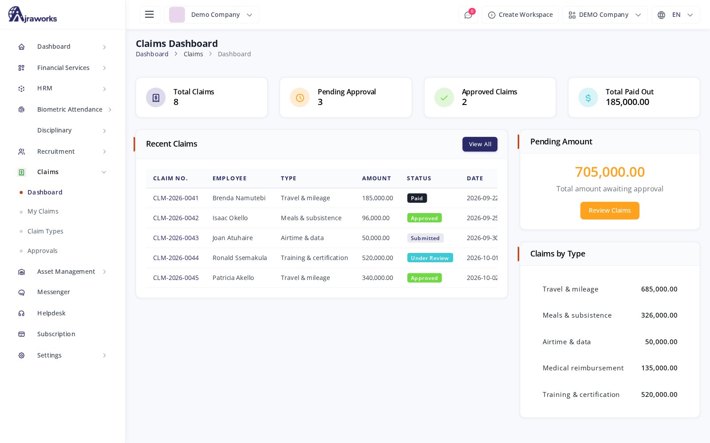Open the Messenger menu item
The image size is (710, 443).
[54, 292]
